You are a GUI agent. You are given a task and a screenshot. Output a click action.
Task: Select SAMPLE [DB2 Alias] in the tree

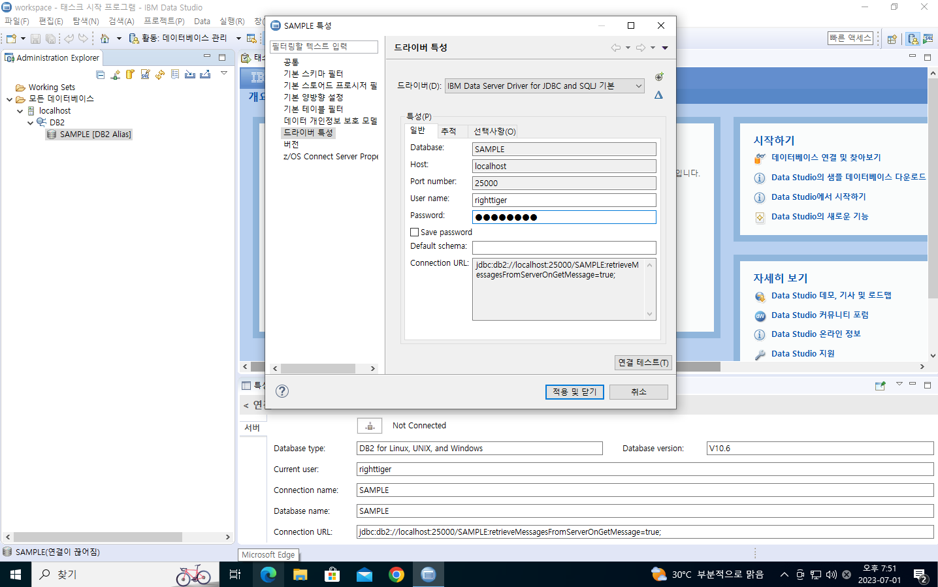95,135
